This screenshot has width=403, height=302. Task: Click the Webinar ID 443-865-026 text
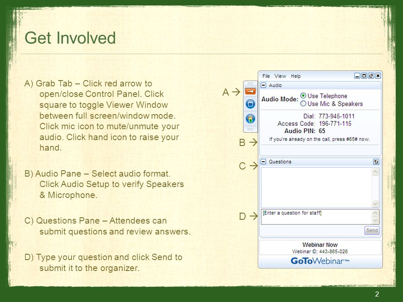[320, 251]
